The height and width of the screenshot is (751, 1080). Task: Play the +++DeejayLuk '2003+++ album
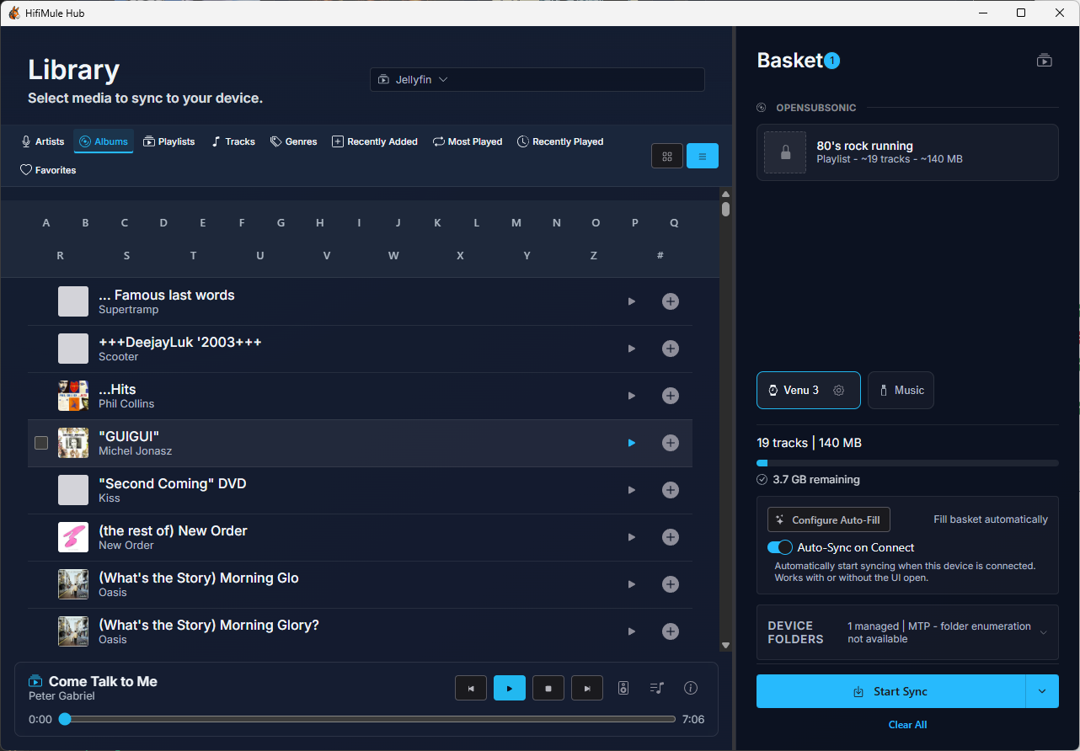pyautogui.click(x=632, y=349)
